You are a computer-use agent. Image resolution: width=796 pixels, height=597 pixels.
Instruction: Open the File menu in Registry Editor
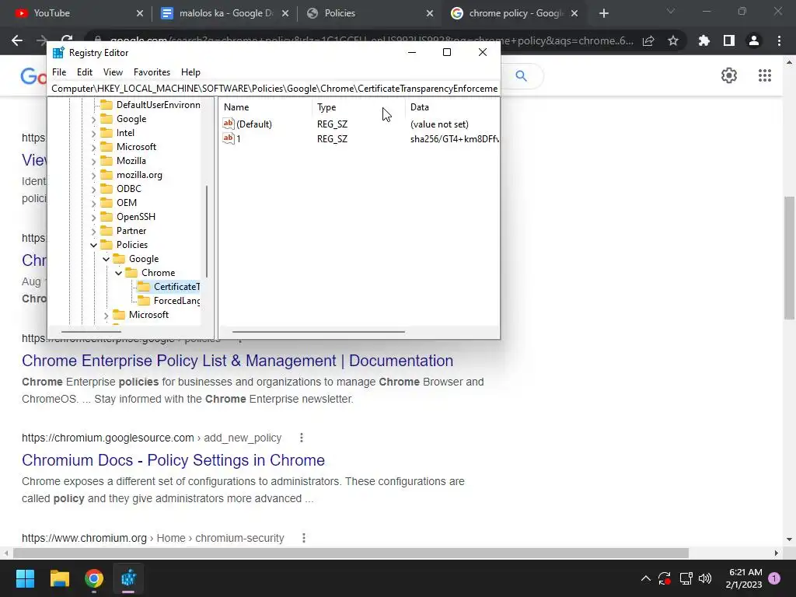pos(59,72)
